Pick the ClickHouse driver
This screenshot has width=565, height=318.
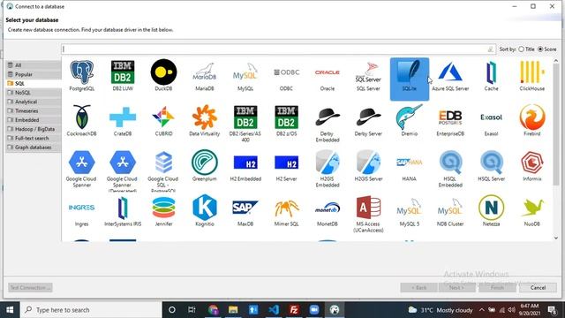(532, 76)
